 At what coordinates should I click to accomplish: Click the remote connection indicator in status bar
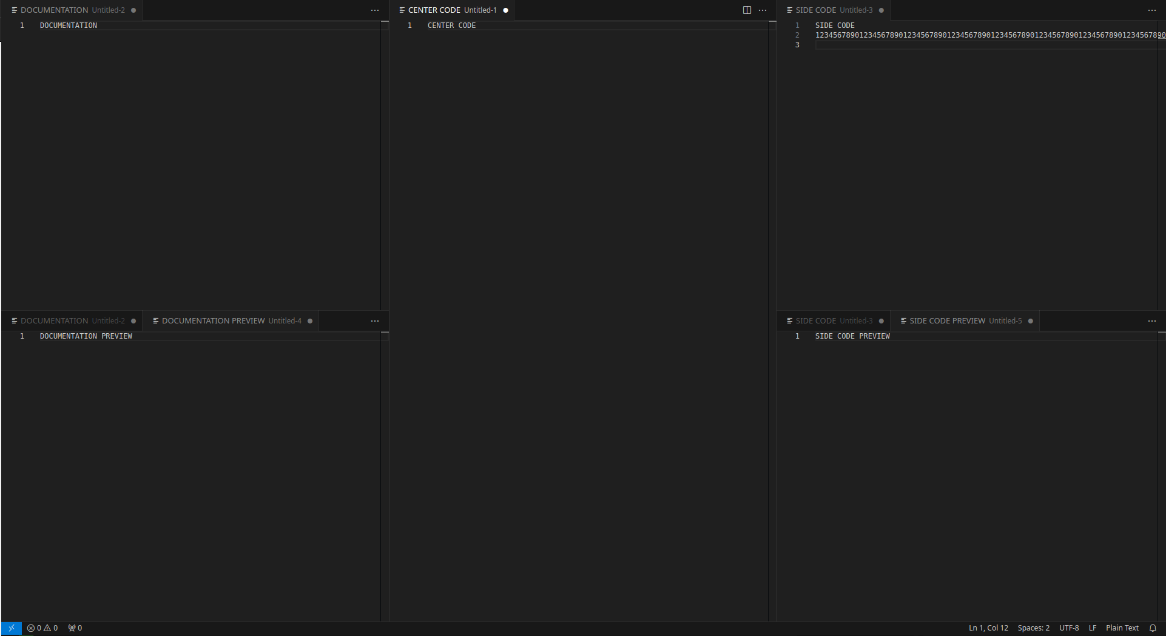(10, 628)
